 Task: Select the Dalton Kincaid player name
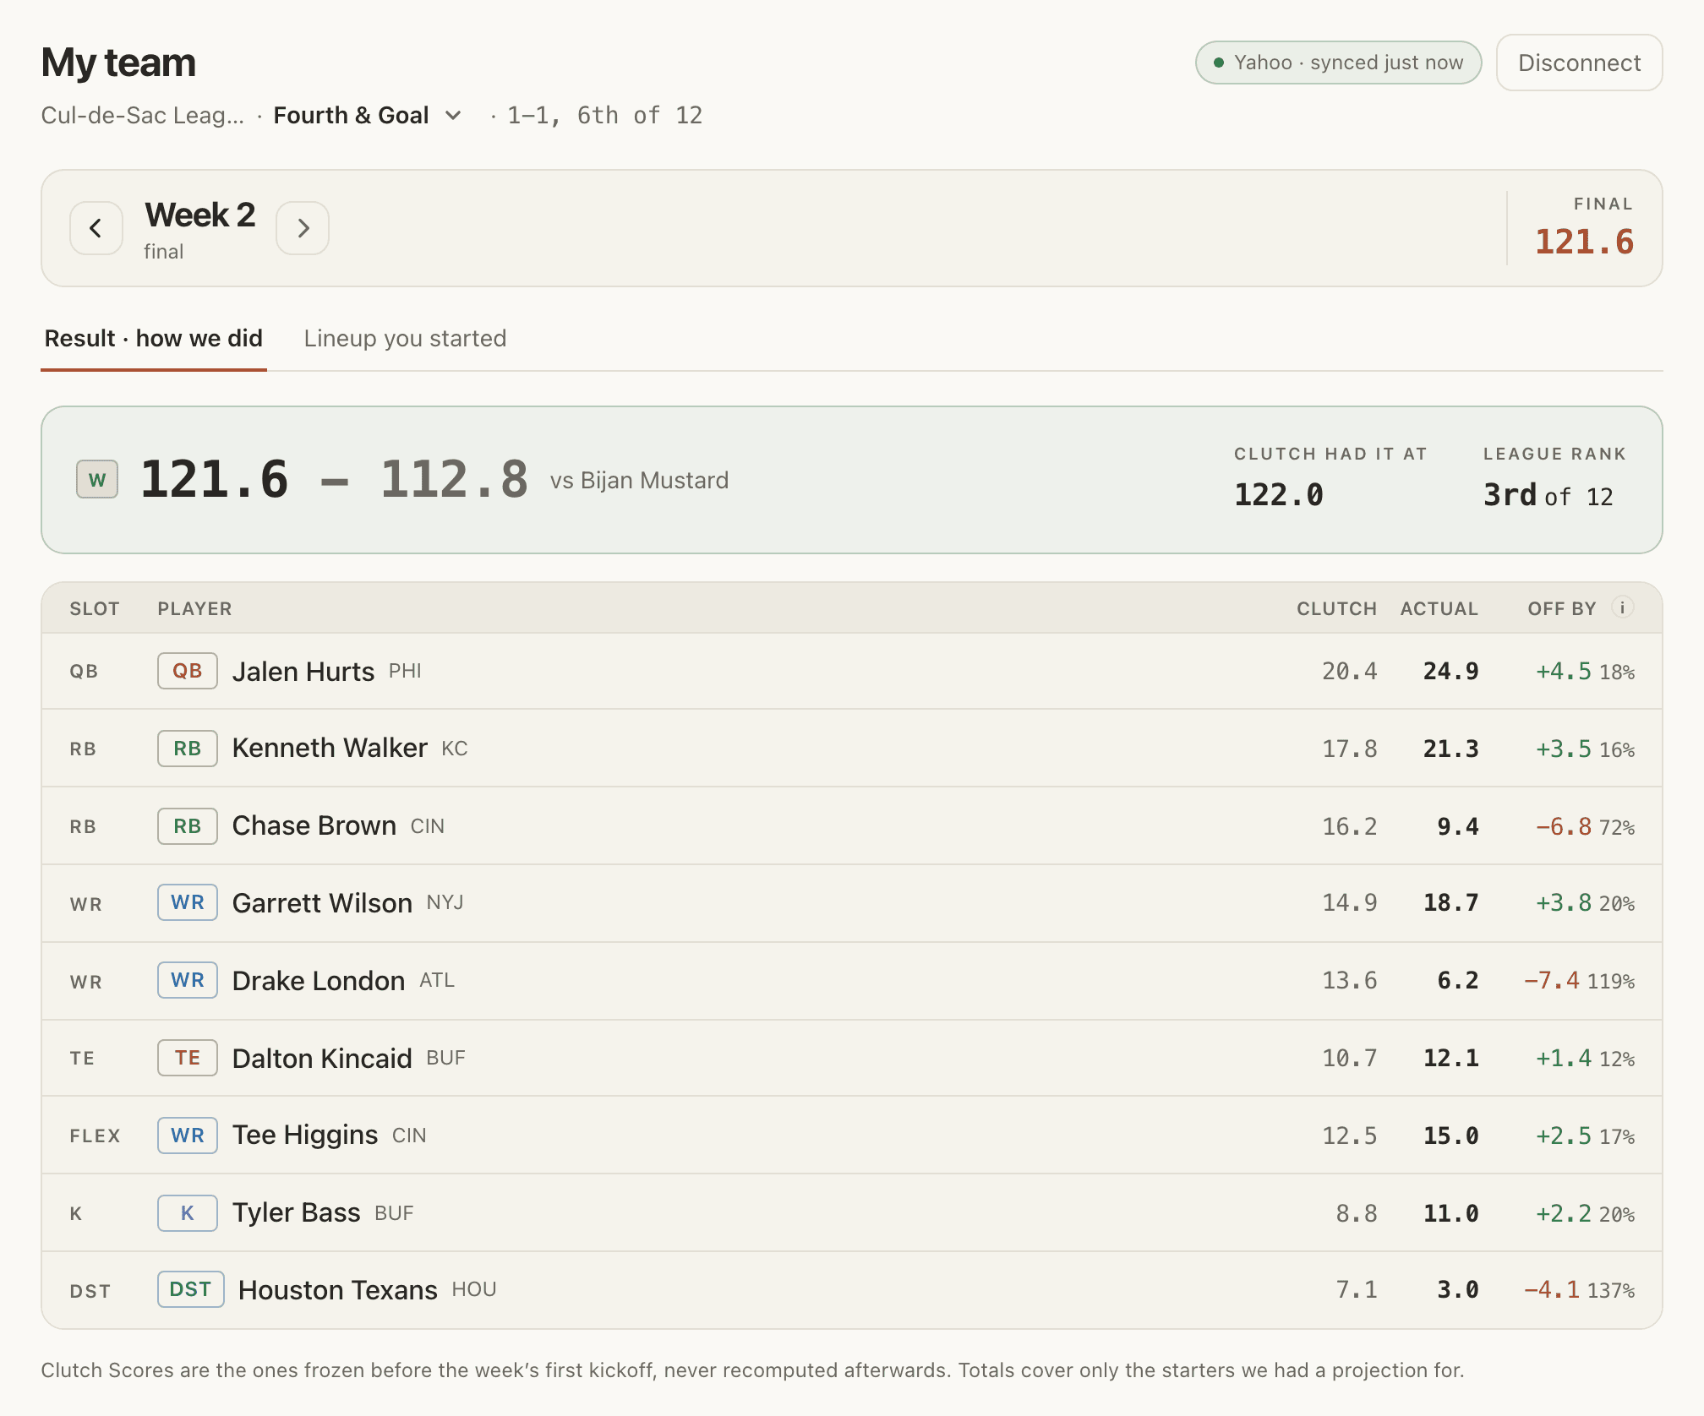tap(322, 1059)
